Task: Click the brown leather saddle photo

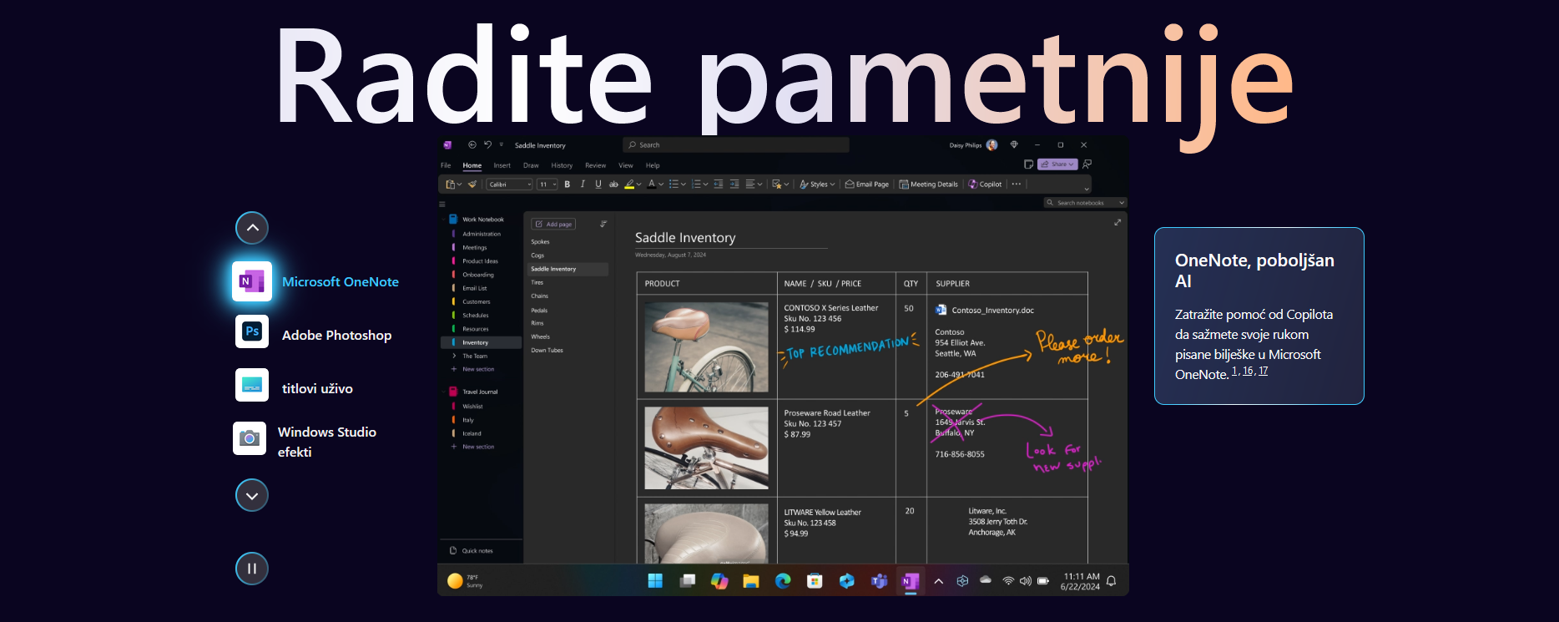Action: click(706, 448)
